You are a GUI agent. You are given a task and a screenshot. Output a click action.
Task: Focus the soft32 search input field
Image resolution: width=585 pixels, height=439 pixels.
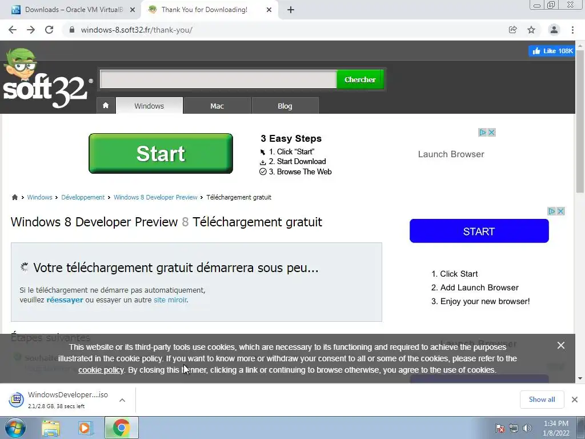[218, 79]
